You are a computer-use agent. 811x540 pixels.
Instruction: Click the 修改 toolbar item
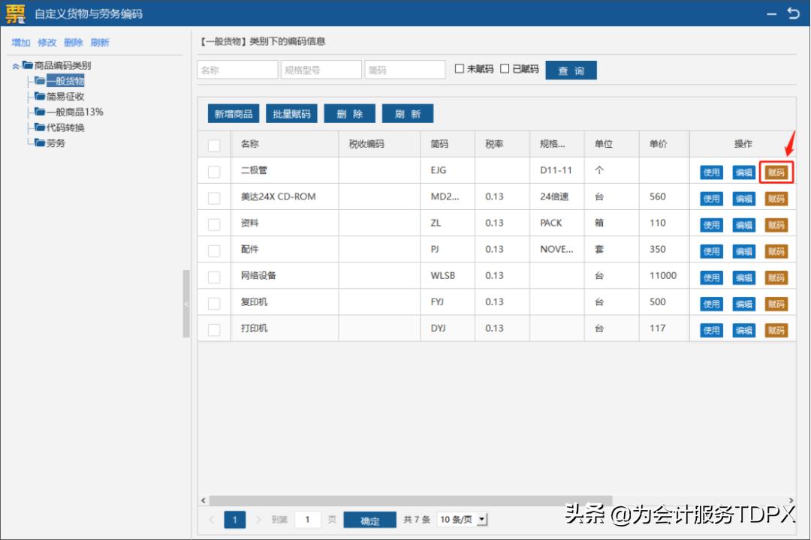click(x=47, y=43)
